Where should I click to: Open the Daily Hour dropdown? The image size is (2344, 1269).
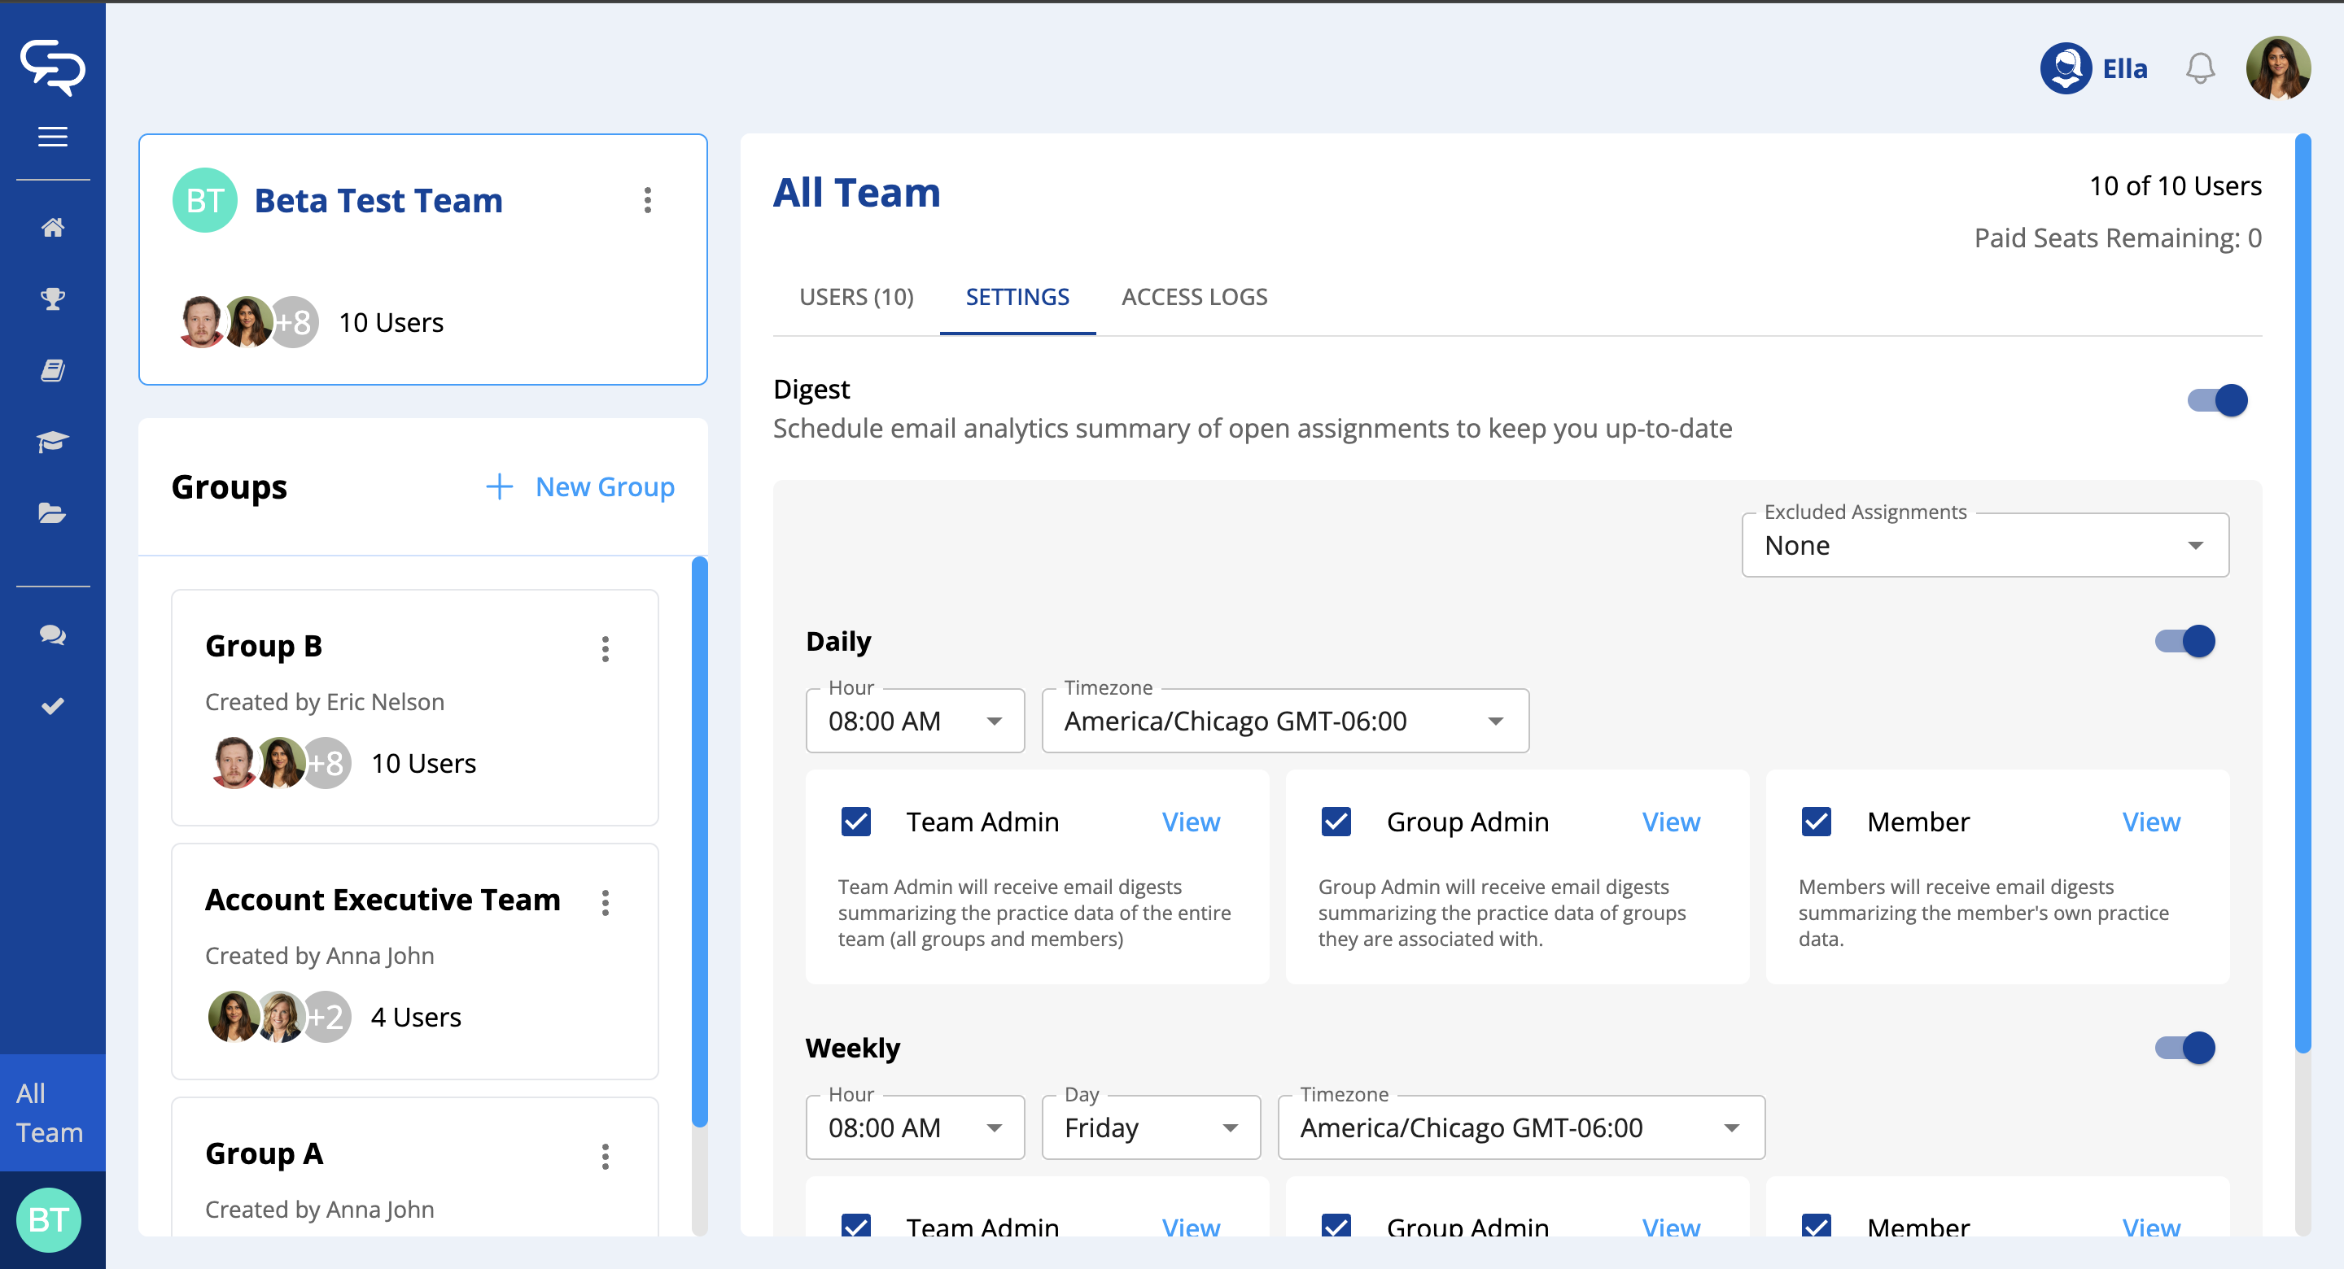915,722
